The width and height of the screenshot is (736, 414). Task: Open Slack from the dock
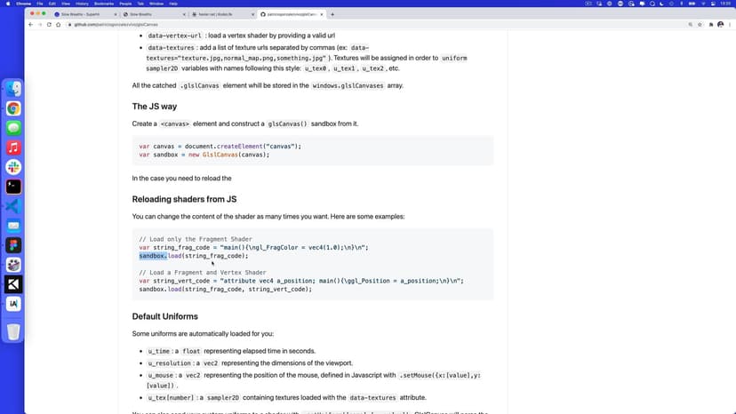coord(13,167)
